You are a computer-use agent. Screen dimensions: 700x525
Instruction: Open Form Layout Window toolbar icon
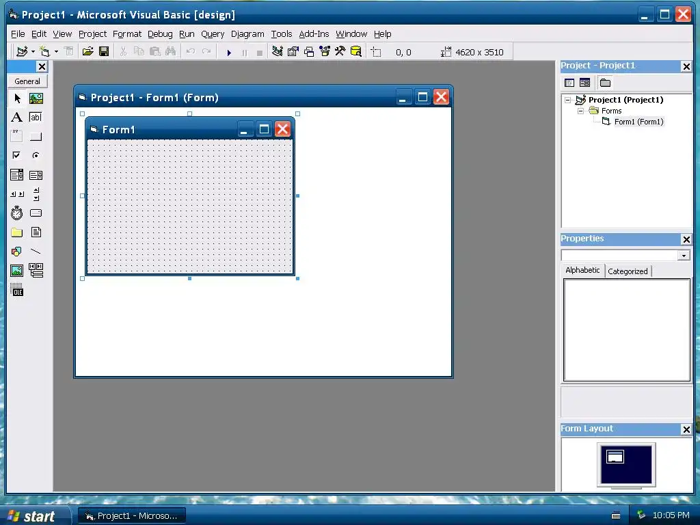(x=309, y=52)
